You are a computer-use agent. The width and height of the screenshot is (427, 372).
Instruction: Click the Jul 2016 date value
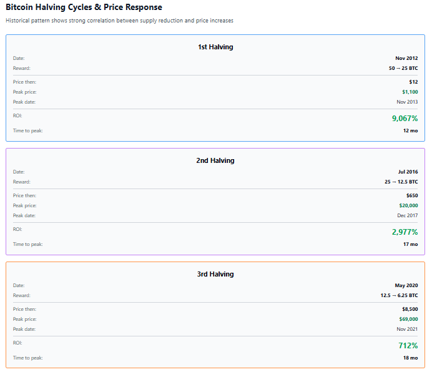[x=408, y=172]
